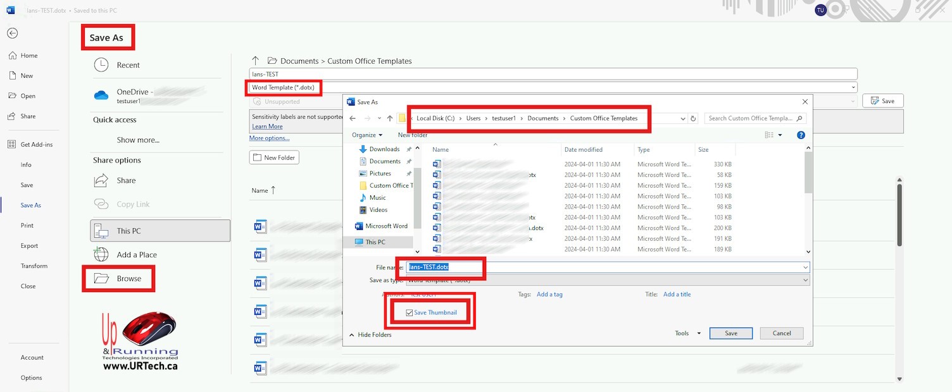Refresh the folder view in dialog
The height and width of the screenshot is (392, 952).
pyautogui.click(x=693, y=118)
